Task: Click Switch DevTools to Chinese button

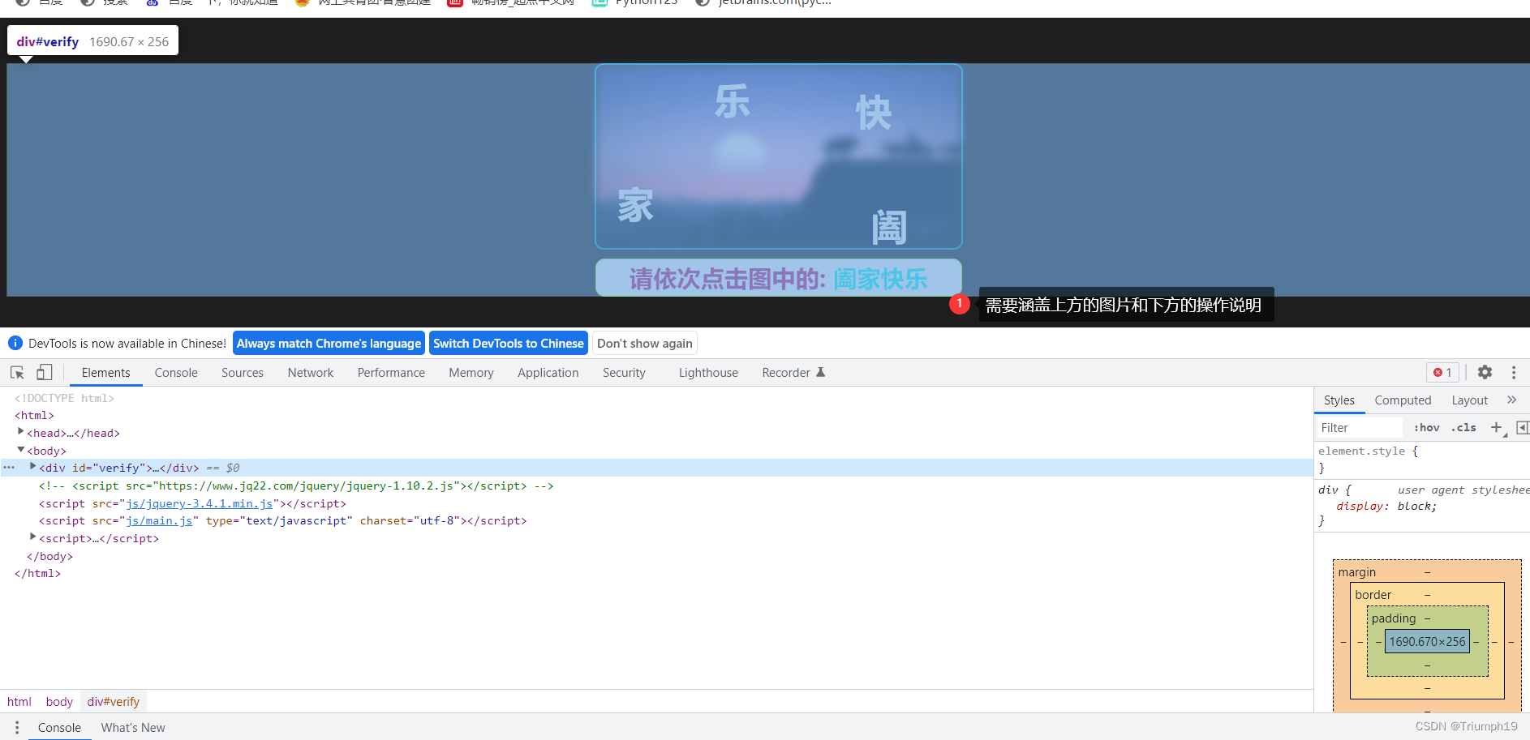Action: (x=509, y=343)
